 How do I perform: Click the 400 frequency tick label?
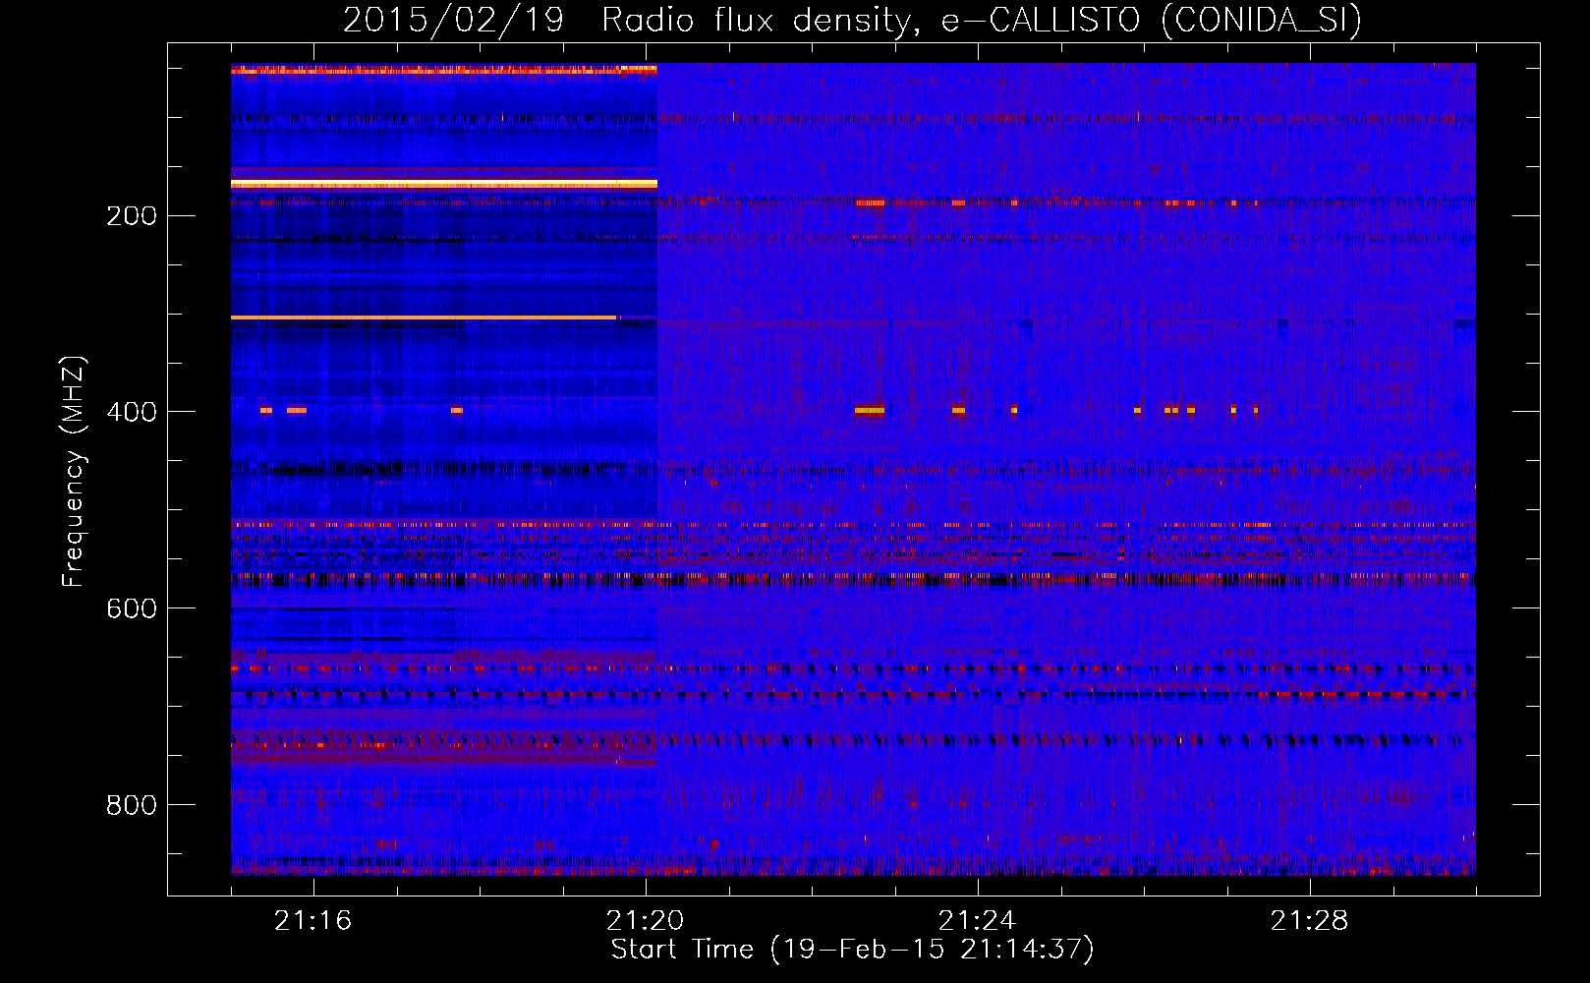(131, 412)
